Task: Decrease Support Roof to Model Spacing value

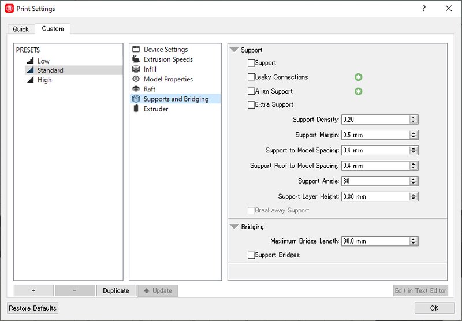Action: (413, 167)
